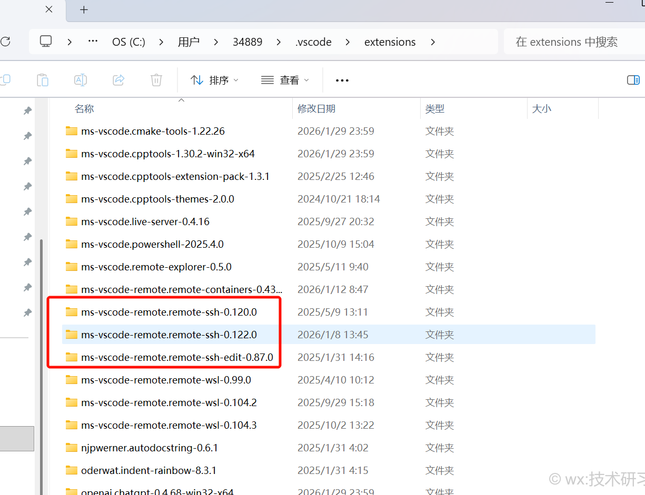Click folder icon of cmake-tools row
645x495 pixels.
[72, 131]
